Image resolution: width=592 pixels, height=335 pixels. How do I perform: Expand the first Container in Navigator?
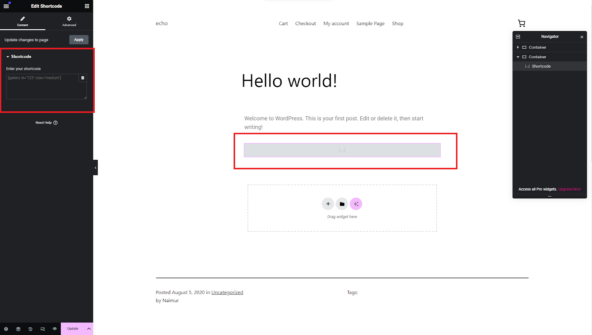tap(518, 47)
